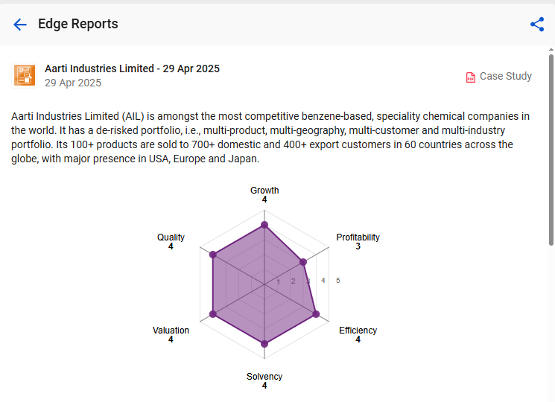Open the share icon in header
The width and height of the screenshot is (555, 402).
537,25
